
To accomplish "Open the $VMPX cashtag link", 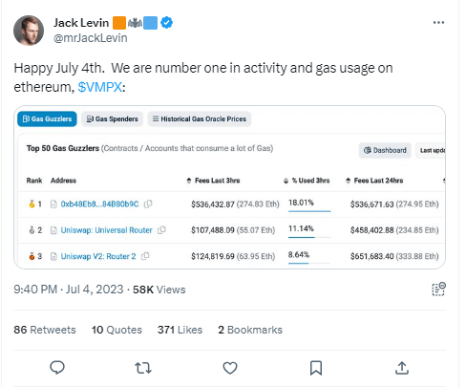I will point(100,87).
